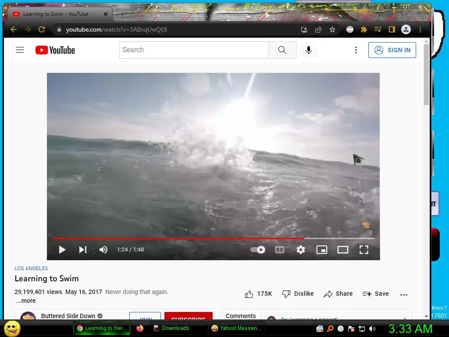
Task: Open the media control playlist icon in toolbar
Action: pyautogui.click(x=378, y=29)
